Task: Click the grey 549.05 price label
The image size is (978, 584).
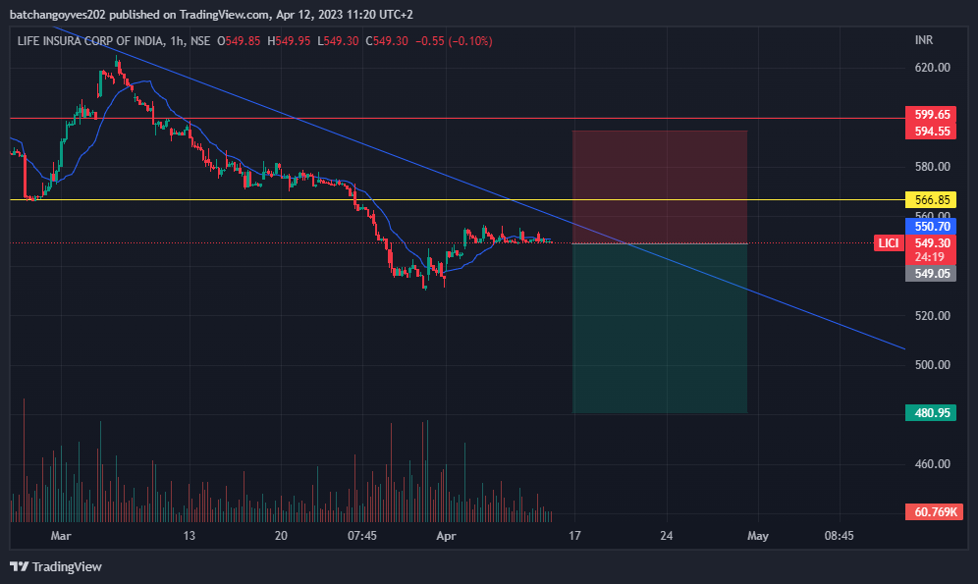Action: coord(931,273)
